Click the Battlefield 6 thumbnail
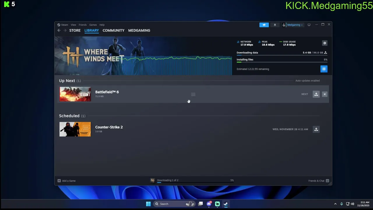Image resolution: width=373 pixels, height=210 pixels. tap(75, 94)
